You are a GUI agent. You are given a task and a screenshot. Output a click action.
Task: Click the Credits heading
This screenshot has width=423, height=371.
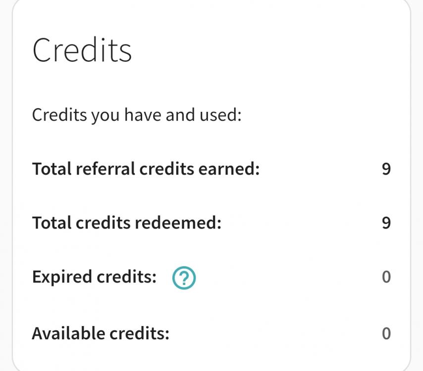[x=82, y=49]
